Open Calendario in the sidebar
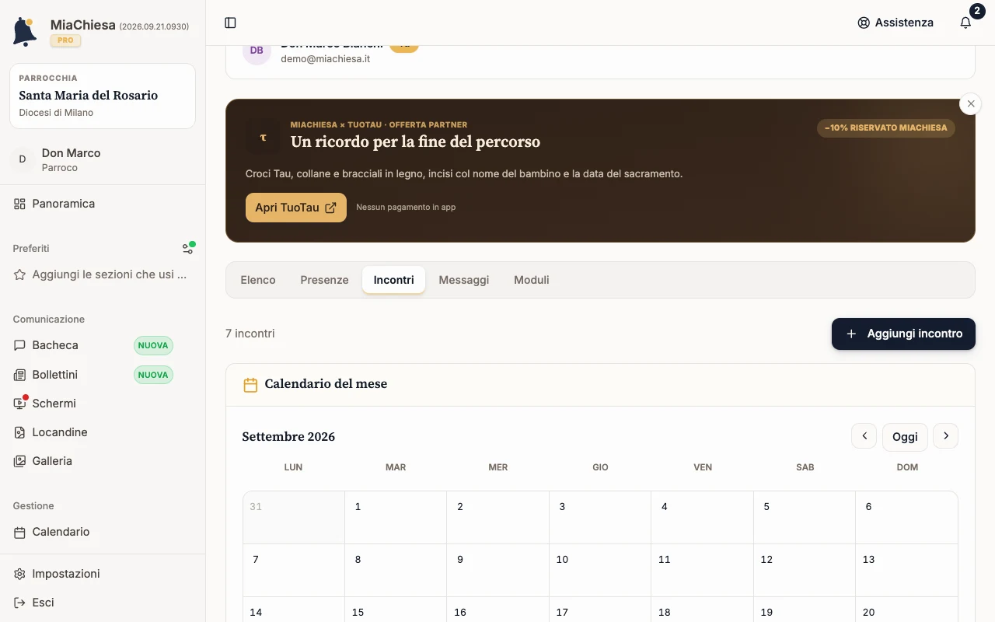995x622 pixels. (103, 532)
